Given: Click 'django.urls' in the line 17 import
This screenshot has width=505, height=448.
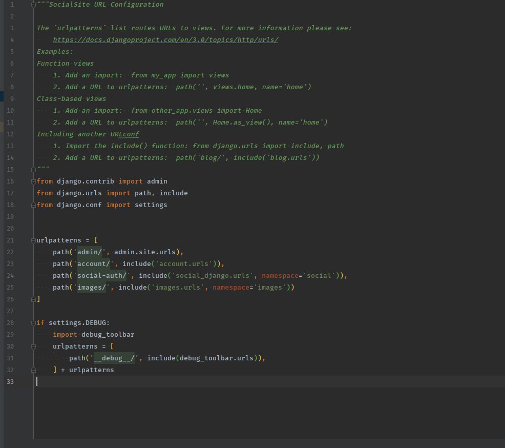Looking at the screenshot, I should [79, 193].
